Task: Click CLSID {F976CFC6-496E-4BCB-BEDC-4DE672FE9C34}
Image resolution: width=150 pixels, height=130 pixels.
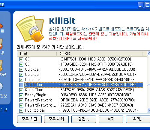Action: [98, 110]
